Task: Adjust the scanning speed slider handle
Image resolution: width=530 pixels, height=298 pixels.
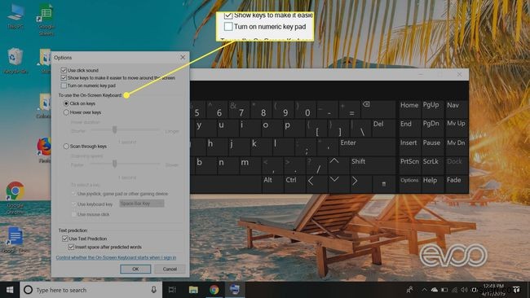Action: point(115,164)
